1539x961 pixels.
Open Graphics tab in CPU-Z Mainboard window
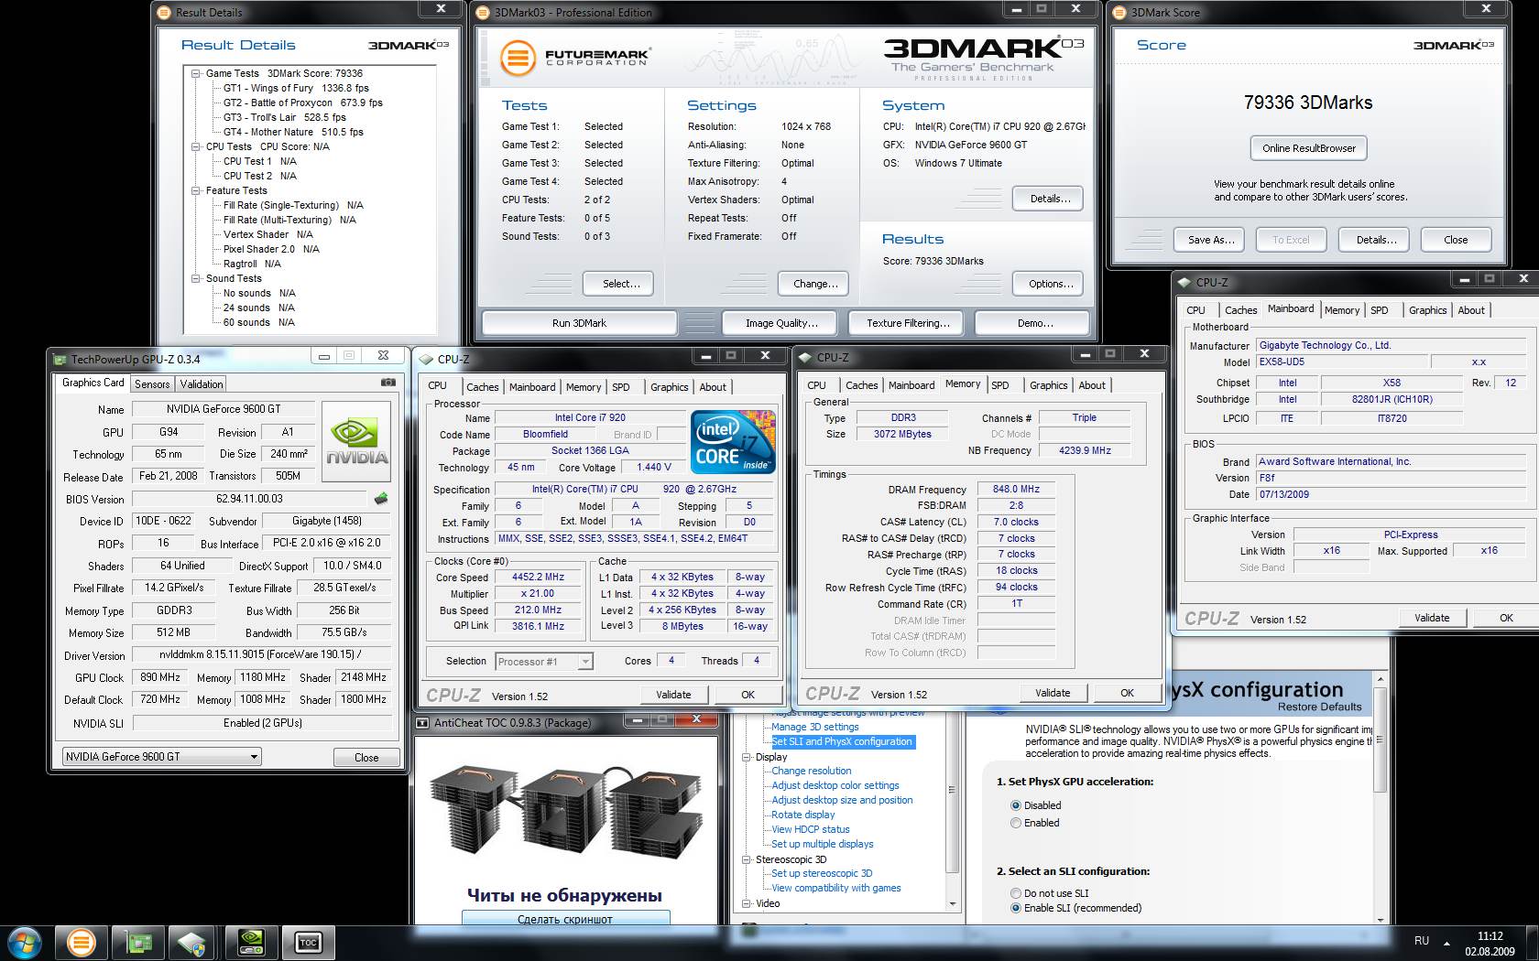tap(1427, 310)
